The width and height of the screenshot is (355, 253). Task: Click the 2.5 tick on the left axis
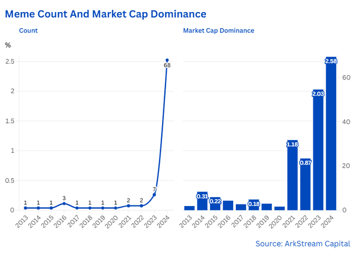(x=9, y=62)
